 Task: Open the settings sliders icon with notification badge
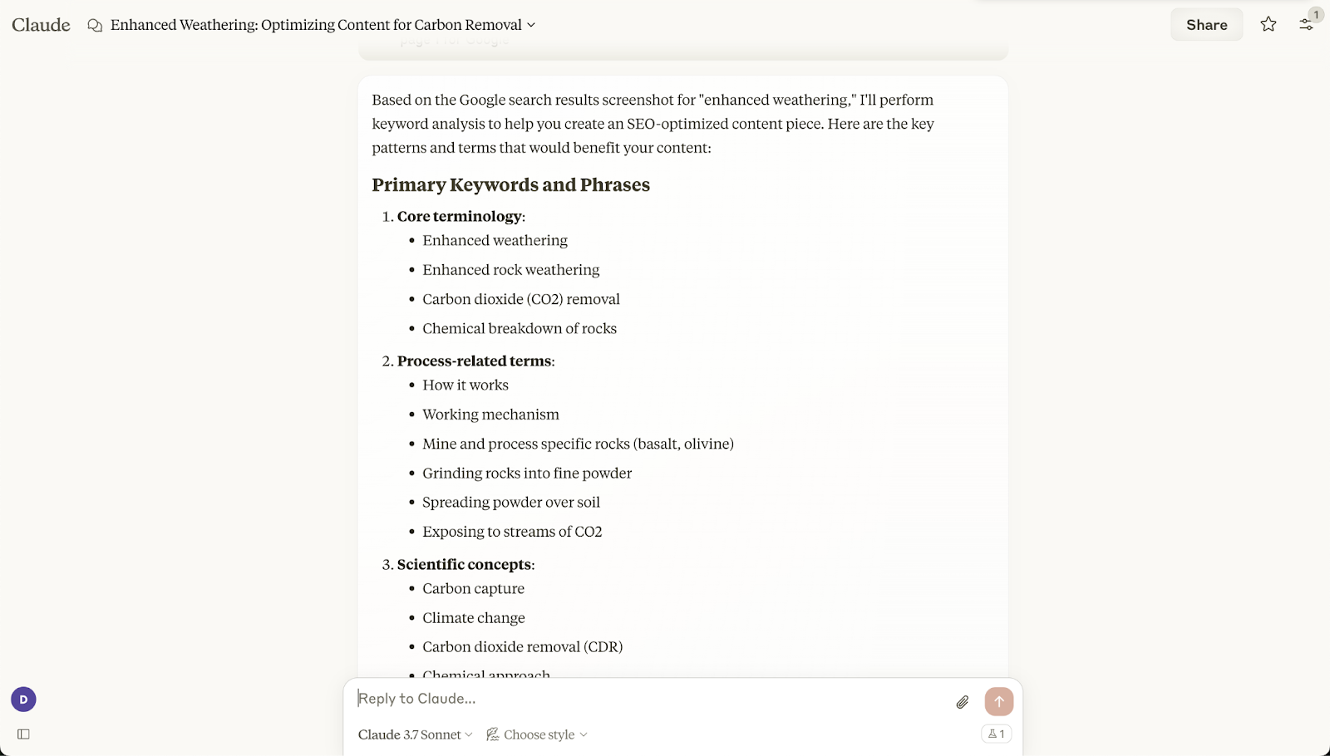[1305, 25]
